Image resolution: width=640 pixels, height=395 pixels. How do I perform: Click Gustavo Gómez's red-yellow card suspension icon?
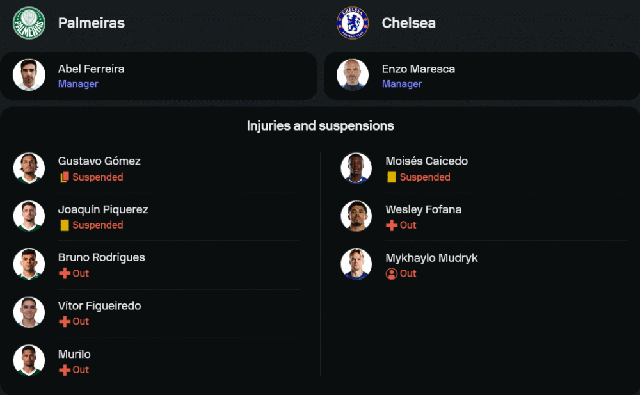tap(65, 177)
